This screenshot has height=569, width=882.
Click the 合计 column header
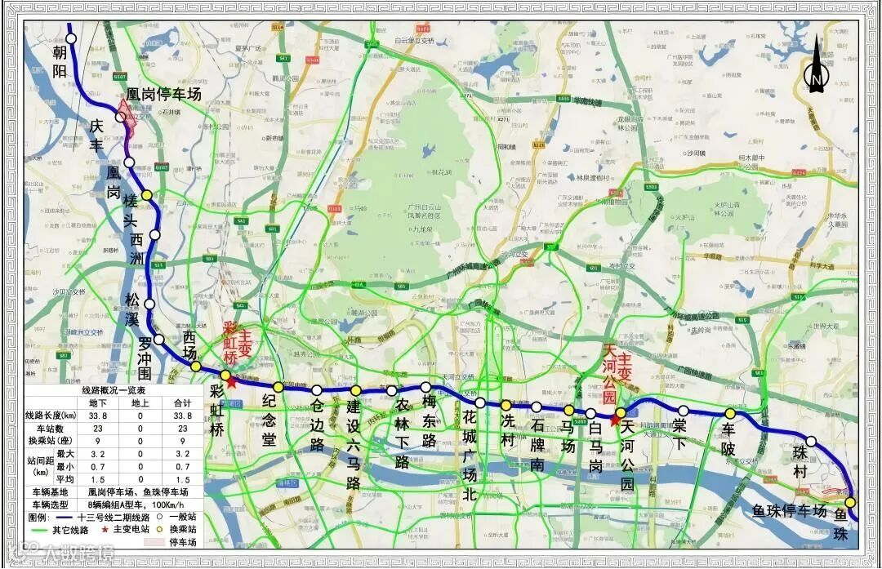(x=183, y=403)
